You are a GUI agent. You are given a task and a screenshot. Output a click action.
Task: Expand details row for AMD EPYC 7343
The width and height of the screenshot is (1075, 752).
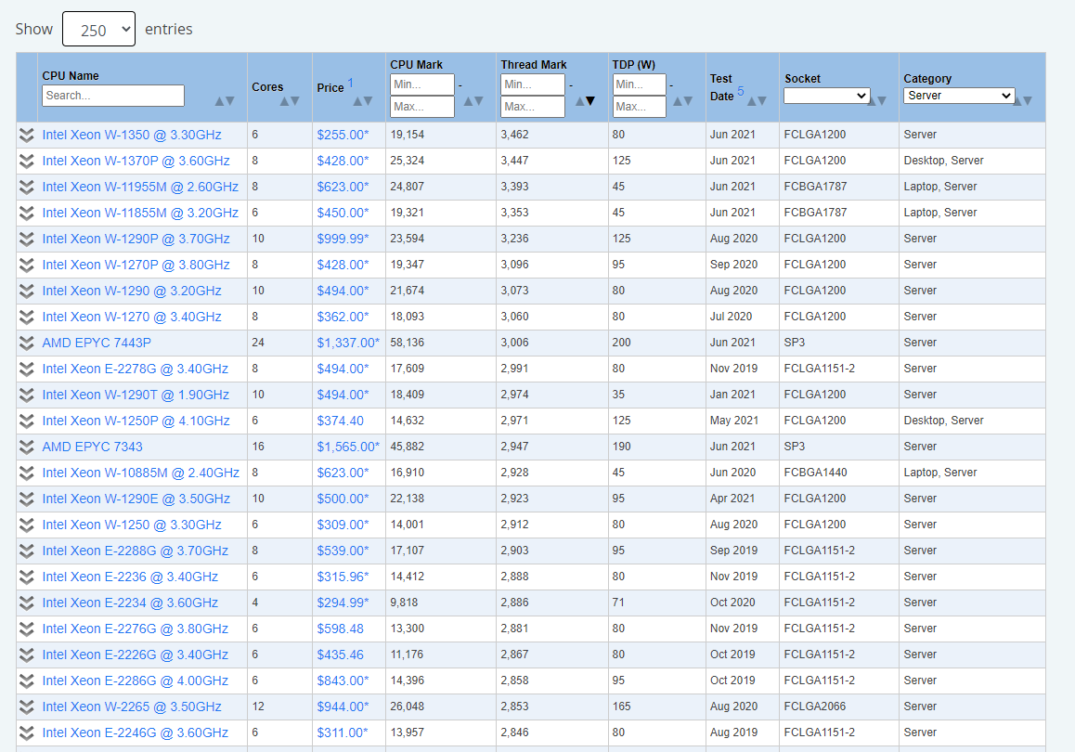27,447
